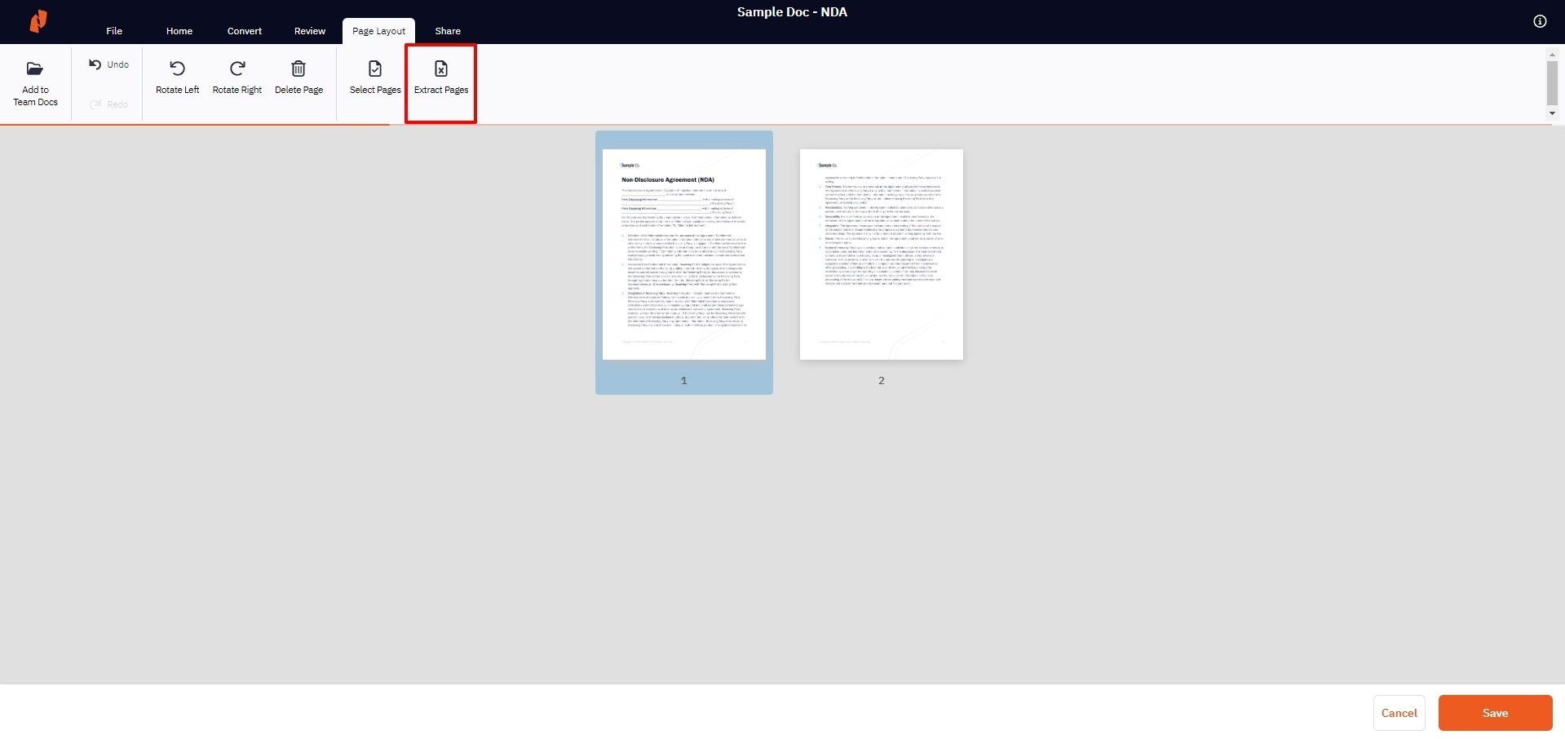The image size is (1565, 739).
Task: Click the Cancel button
Action: pyautogui.click(x=1399, y=712)
